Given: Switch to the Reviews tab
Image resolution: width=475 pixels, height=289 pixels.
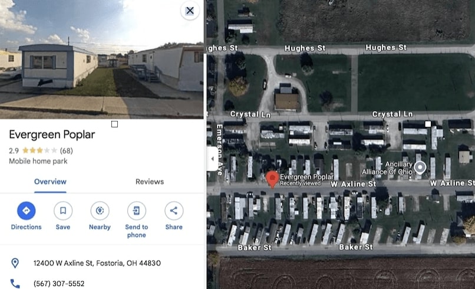Looking at the screenshot, I should point(150,182).
